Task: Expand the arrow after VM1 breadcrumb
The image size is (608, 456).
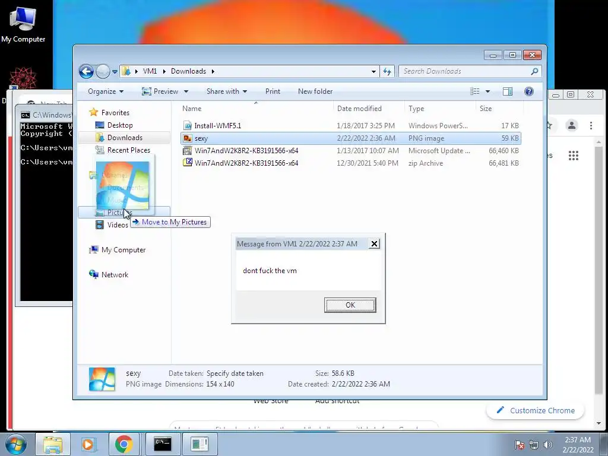Action: pyautogui.click(x=164, y=71)
